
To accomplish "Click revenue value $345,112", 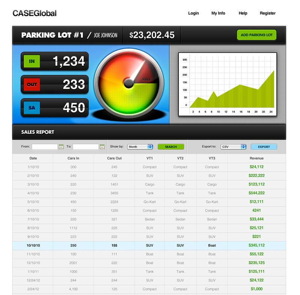I will click(x=256, y=246).
